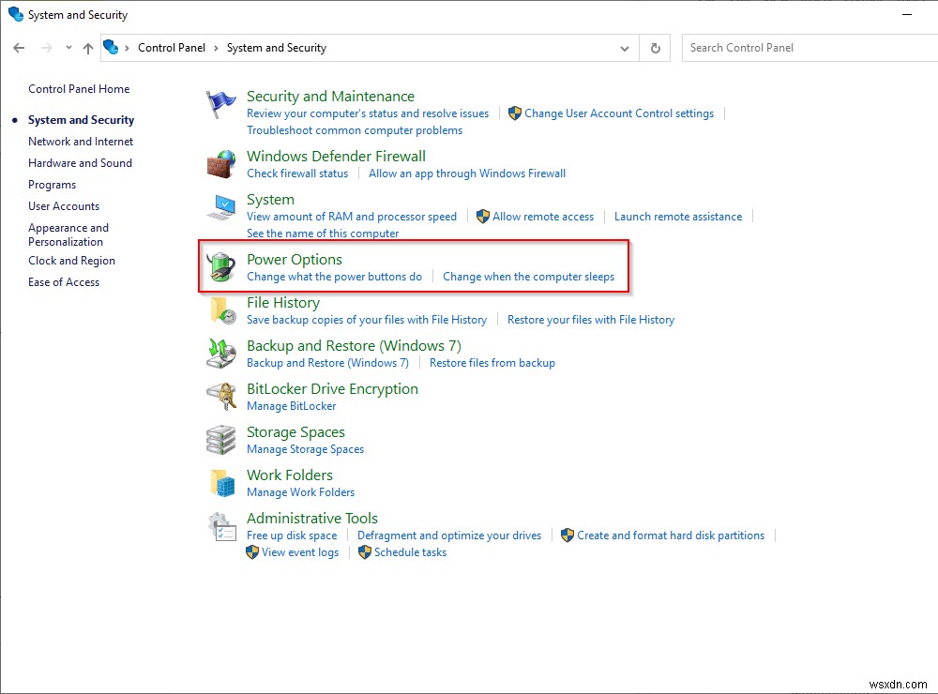Click the Backup and Restore drive icon
The image size is (938, 694).
tap(220, 354)
